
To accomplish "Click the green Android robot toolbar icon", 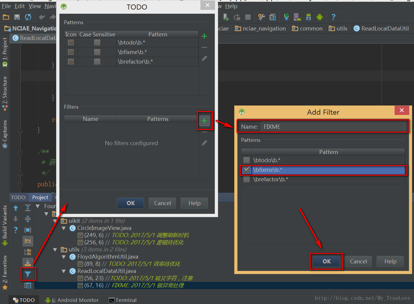I will [320, 17].
